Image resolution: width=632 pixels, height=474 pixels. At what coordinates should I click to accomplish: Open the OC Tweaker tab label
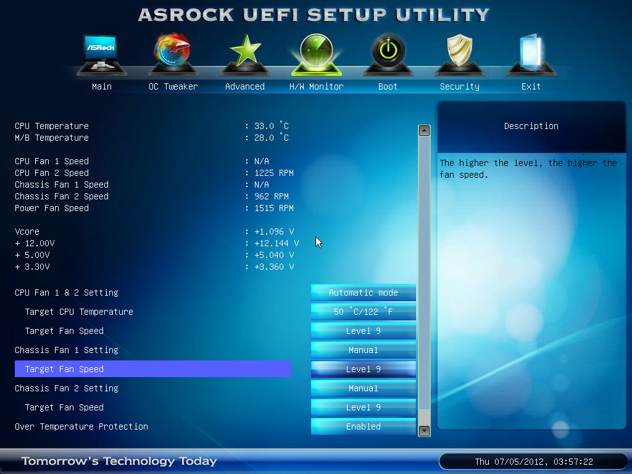point(173,86)
